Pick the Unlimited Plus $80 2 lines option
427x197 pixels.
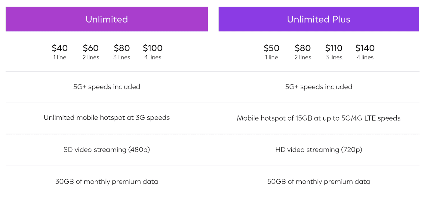coord(303,48)
